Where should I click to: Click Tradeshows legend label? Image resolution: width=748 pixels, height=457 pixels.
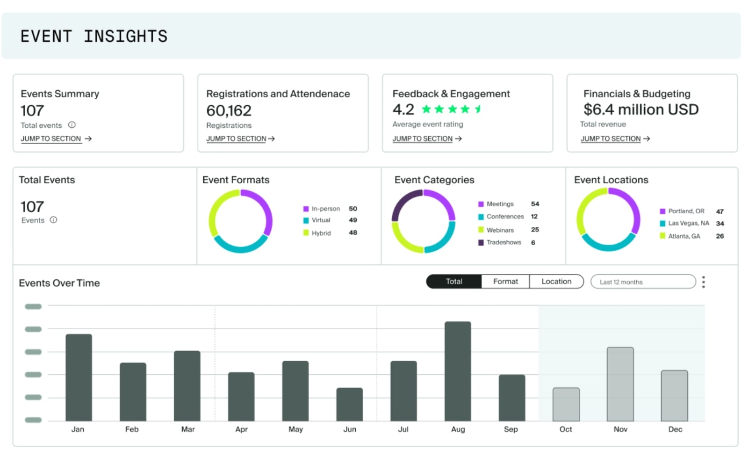[x=504, y=242]
